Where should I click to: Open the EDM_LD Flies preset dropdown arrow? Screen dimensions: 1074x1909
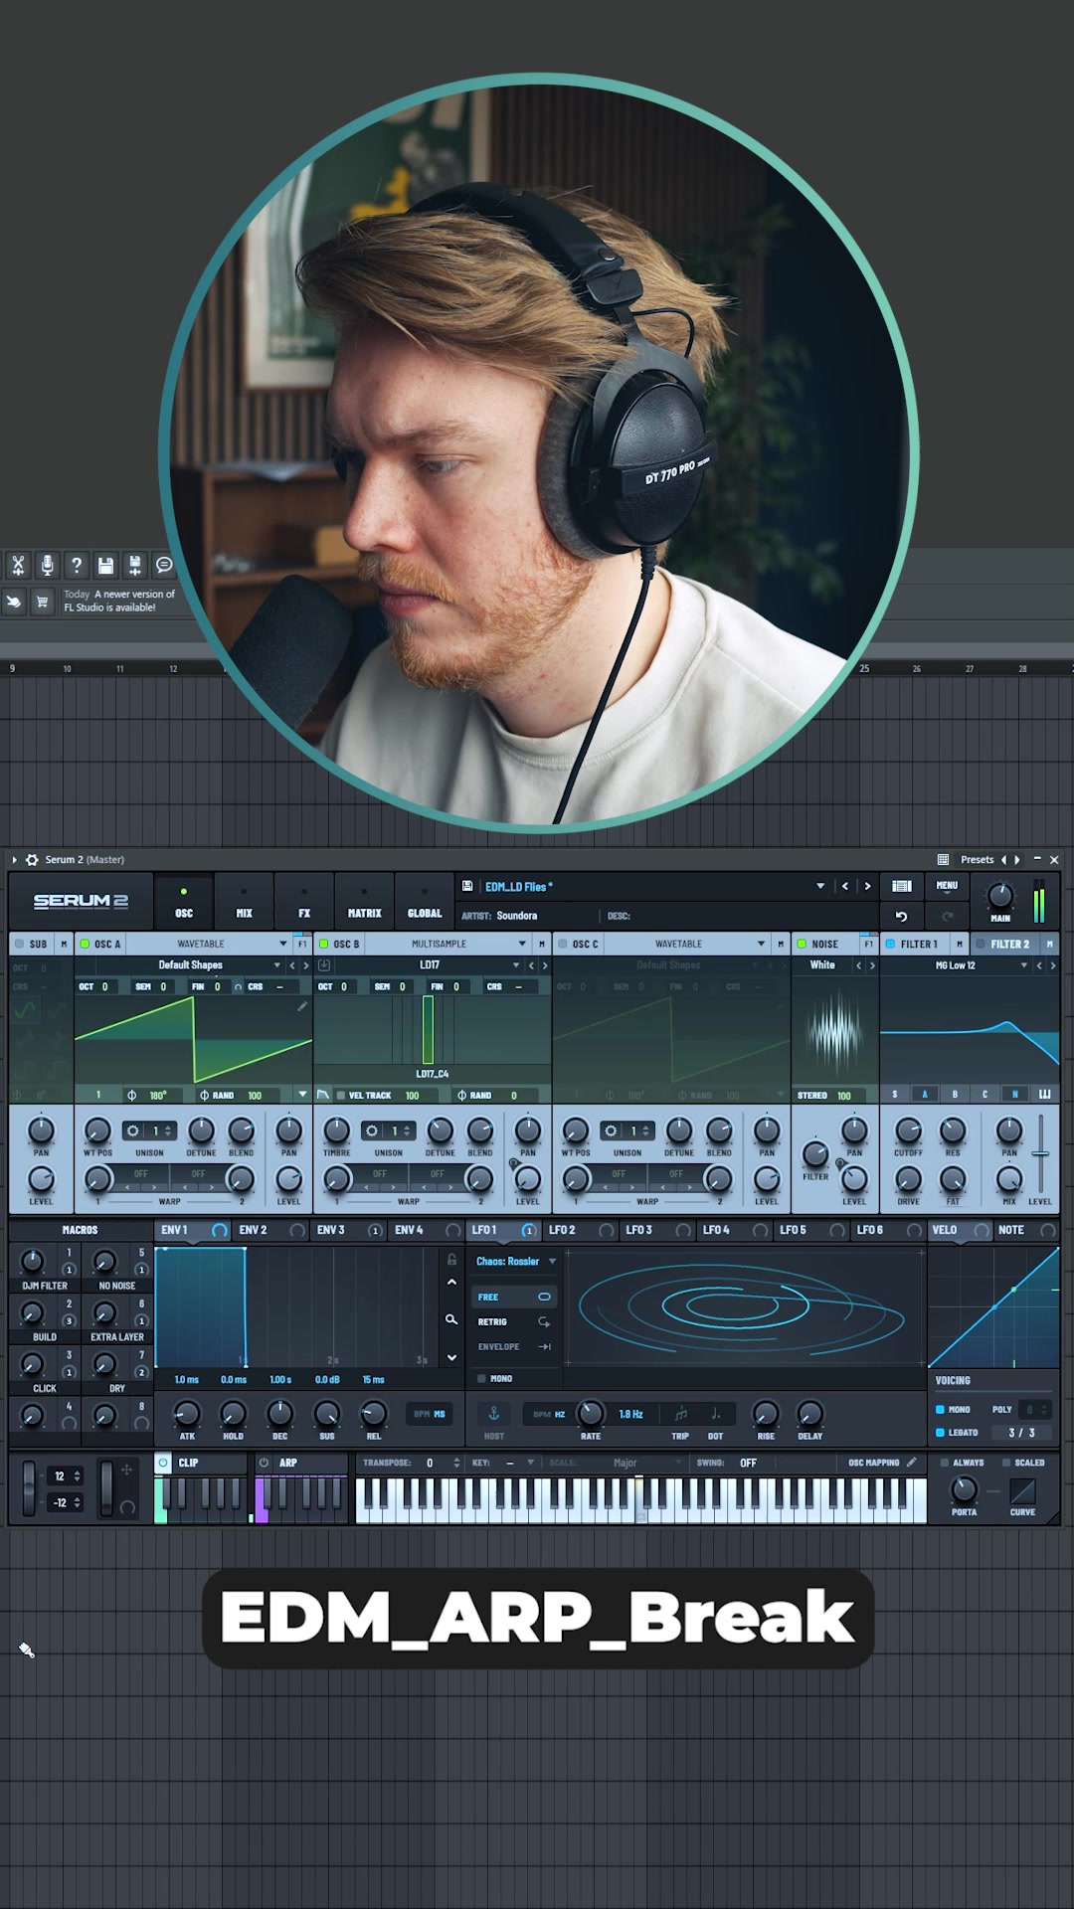point(820,886)
